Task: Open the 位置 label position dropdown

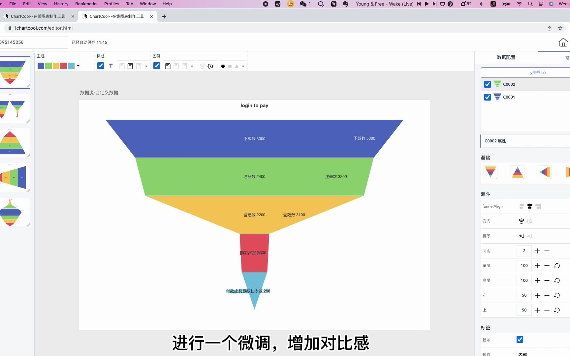Action: tap(543, 353)
